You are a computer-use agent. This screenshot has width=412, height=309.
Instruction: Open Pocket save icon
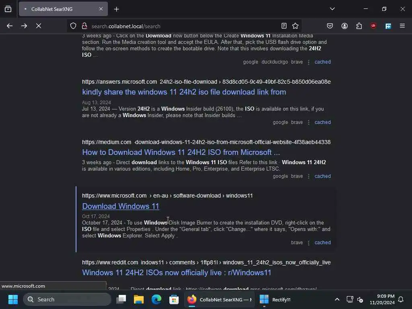click(330, 26)
